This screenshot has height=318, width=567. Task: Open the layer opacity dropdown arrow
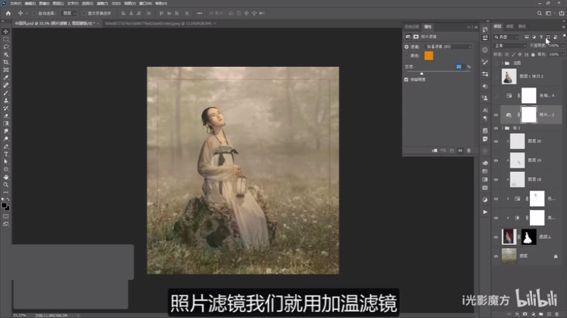[562, 46]
